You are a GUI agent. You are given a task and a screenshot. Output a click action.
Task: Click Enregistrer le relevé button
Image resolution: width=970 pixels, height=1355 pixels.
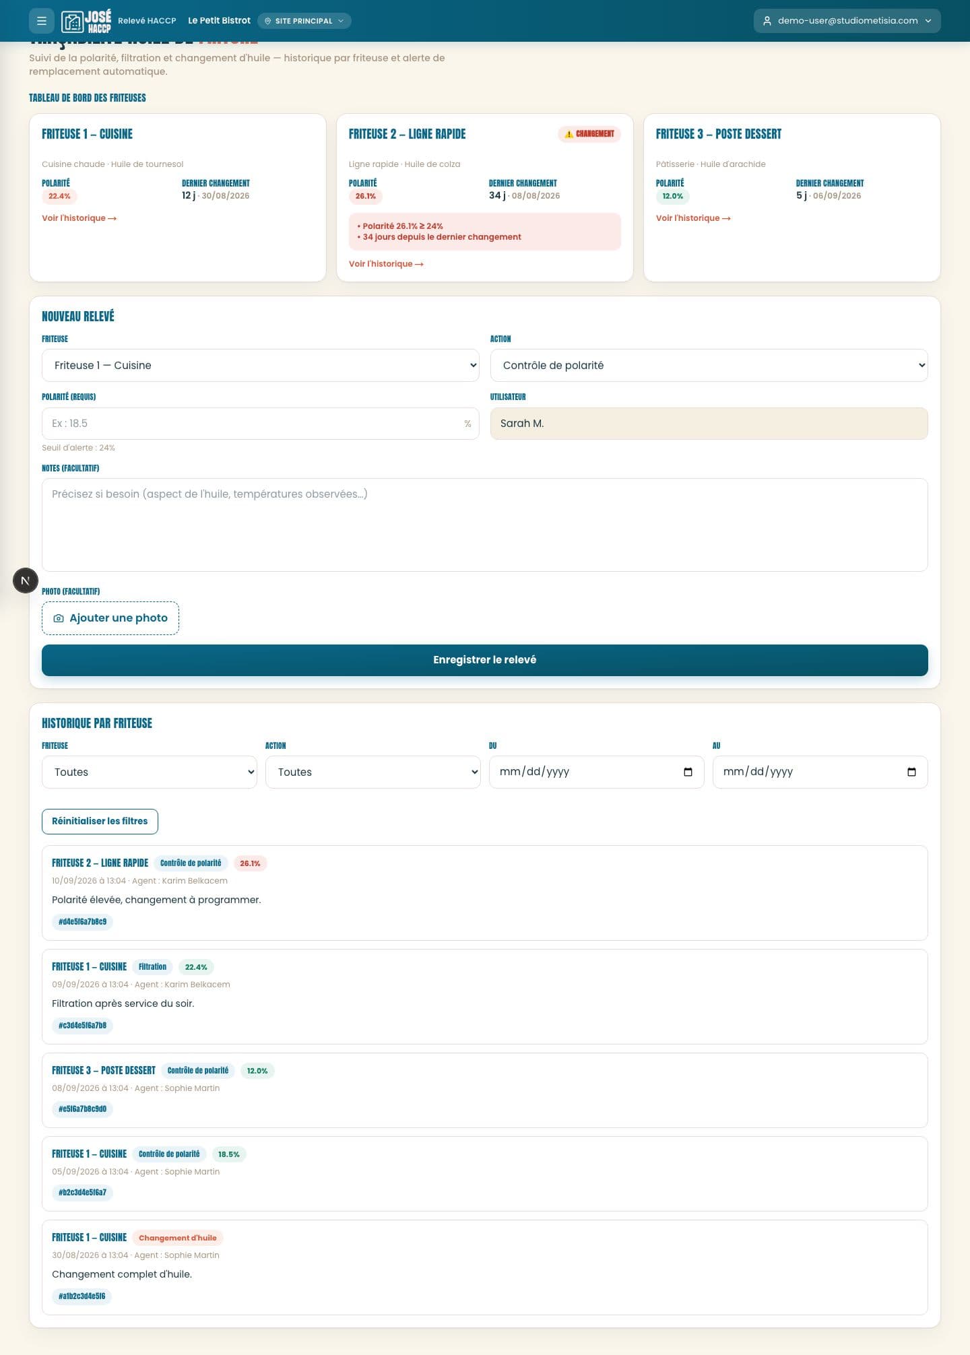[x=485, y=660]
